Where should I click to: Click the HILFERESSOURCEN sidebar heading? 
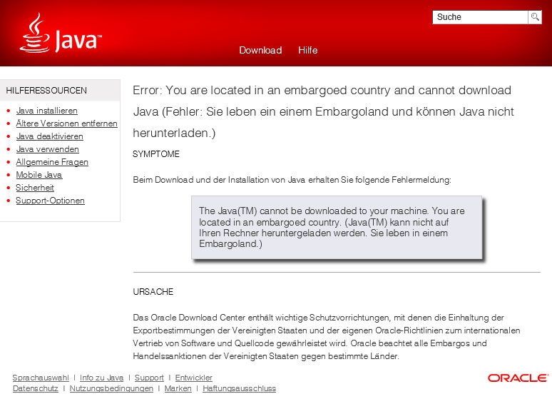[x=46, y=91]
